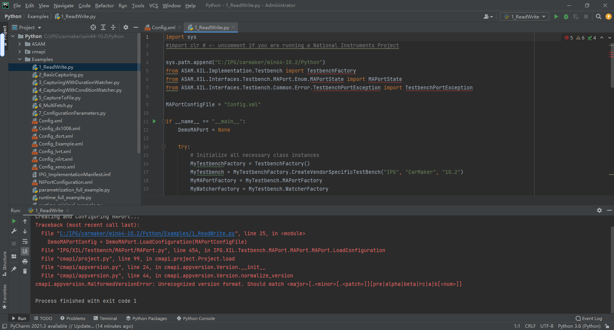
Task: Edit run configuration wrench icon
Action: point(14,231)
